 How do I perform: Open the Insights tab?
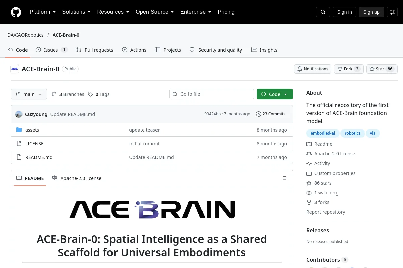(x=264, y=50)
